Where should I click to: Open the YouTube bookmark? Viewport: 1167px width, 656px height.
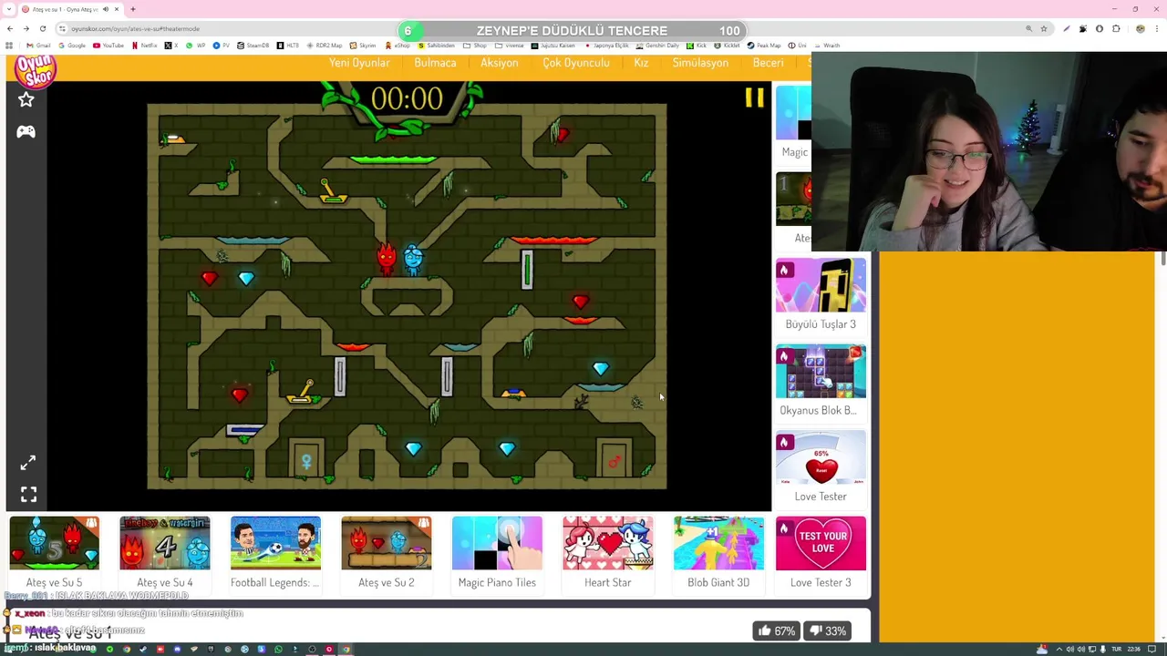[x=108, y=46]
